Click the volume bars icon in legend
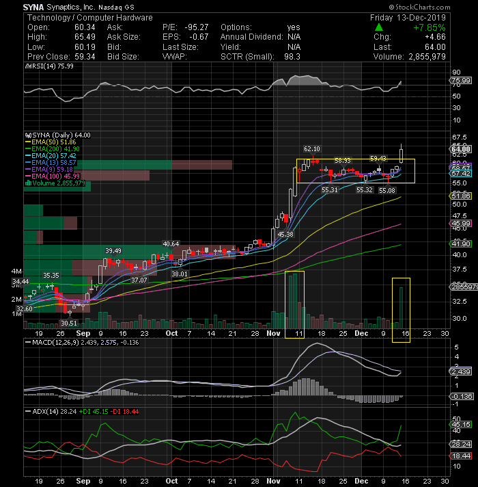478x487 pixels. (28, 183)
